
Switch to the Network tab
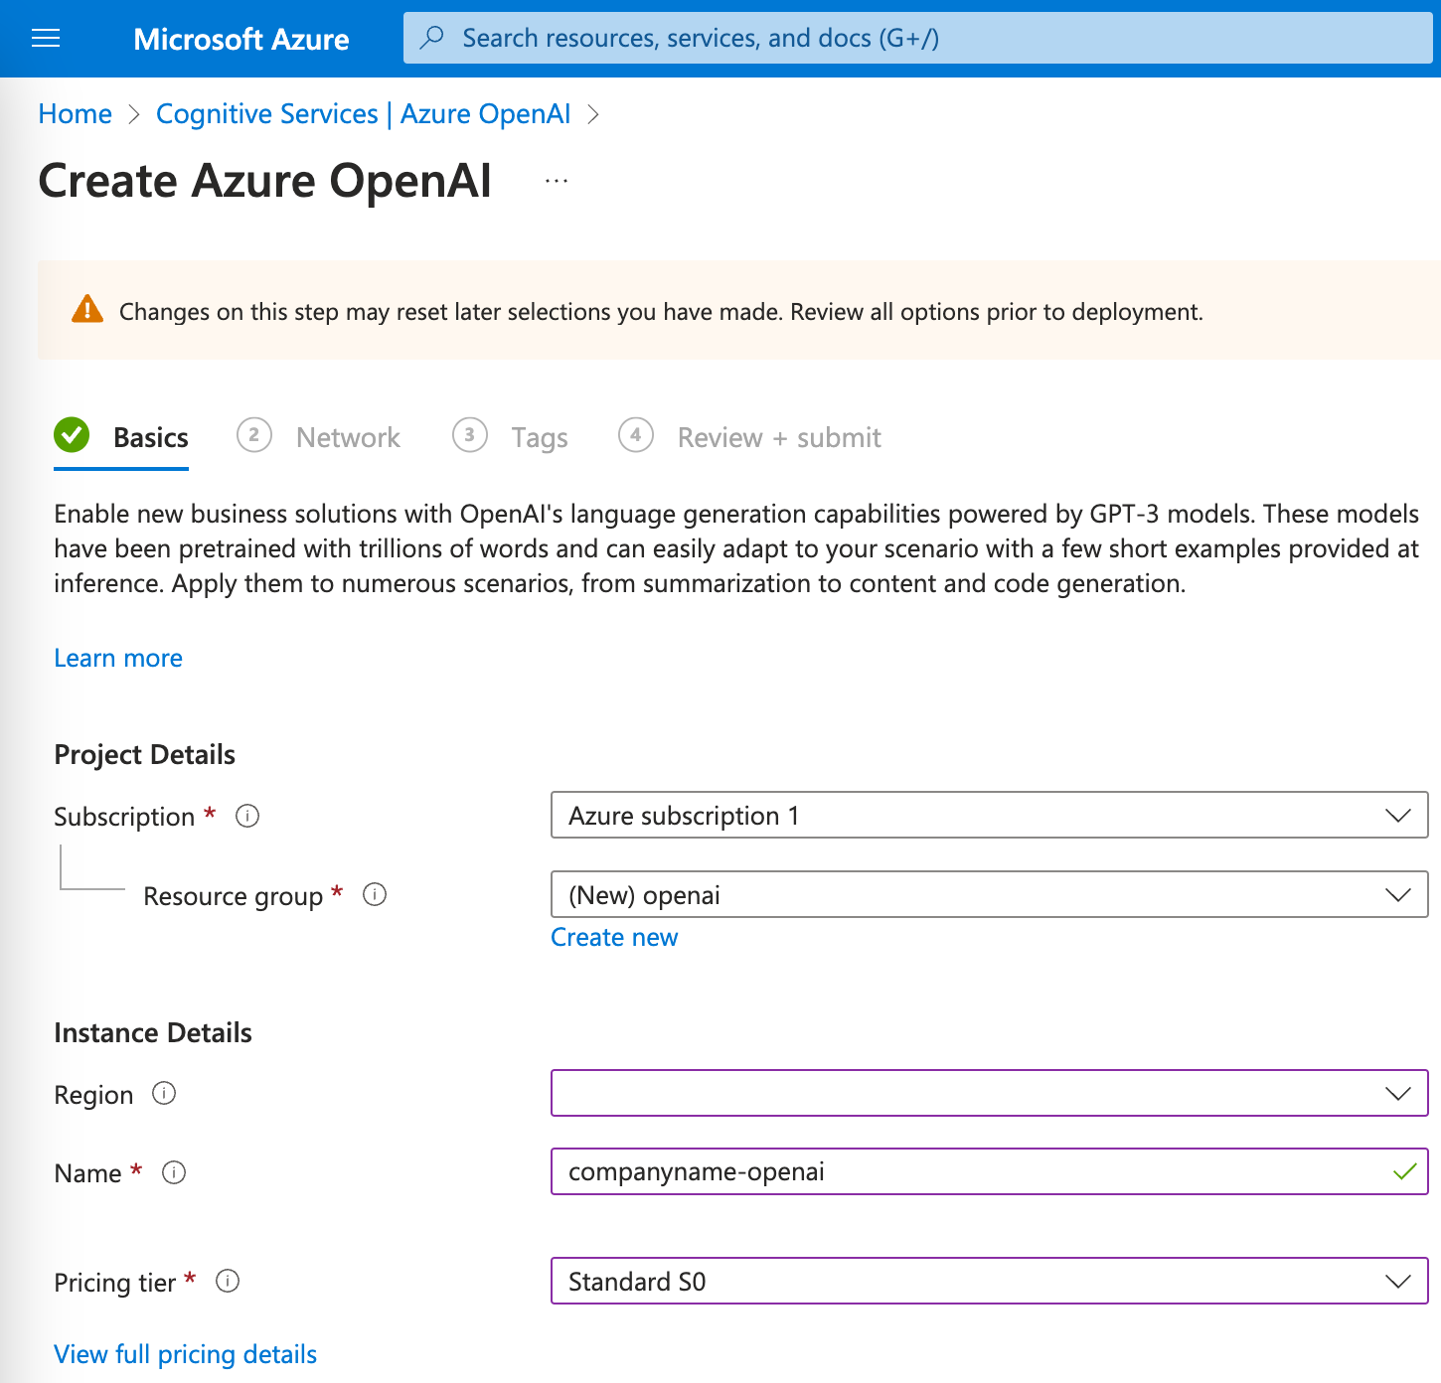click(348, 437)
